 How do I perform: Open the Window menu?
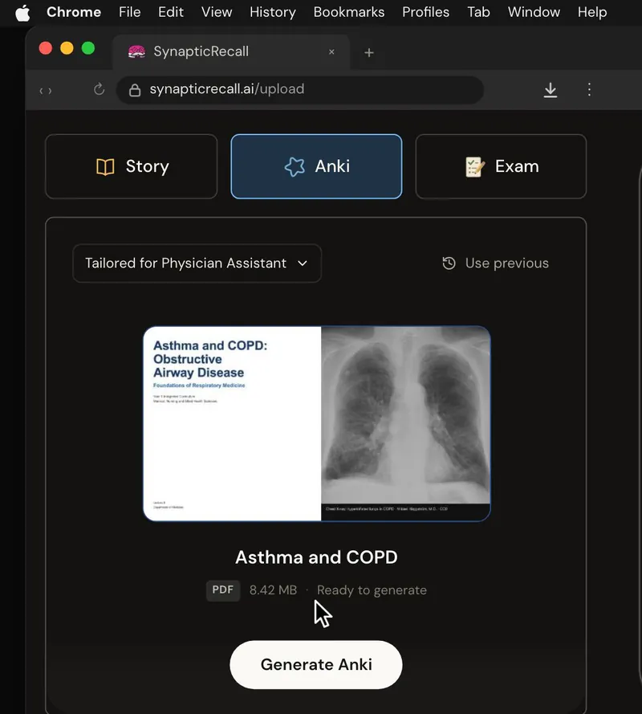[x=534, y=12]
